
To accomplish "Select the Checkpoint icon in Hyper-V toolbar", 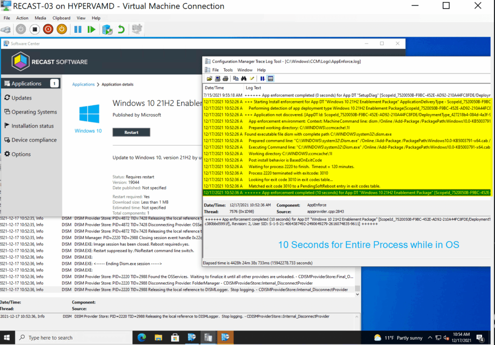I will pyautogui.click(x=107, y=29).
